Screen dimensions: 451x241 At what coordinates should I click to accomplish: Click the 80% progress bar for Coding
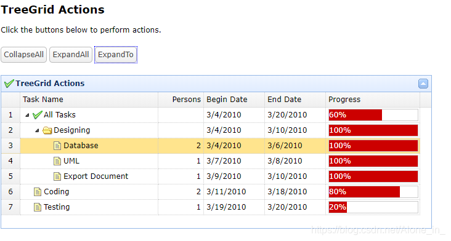pyautogui.click(x=373, y=192)
